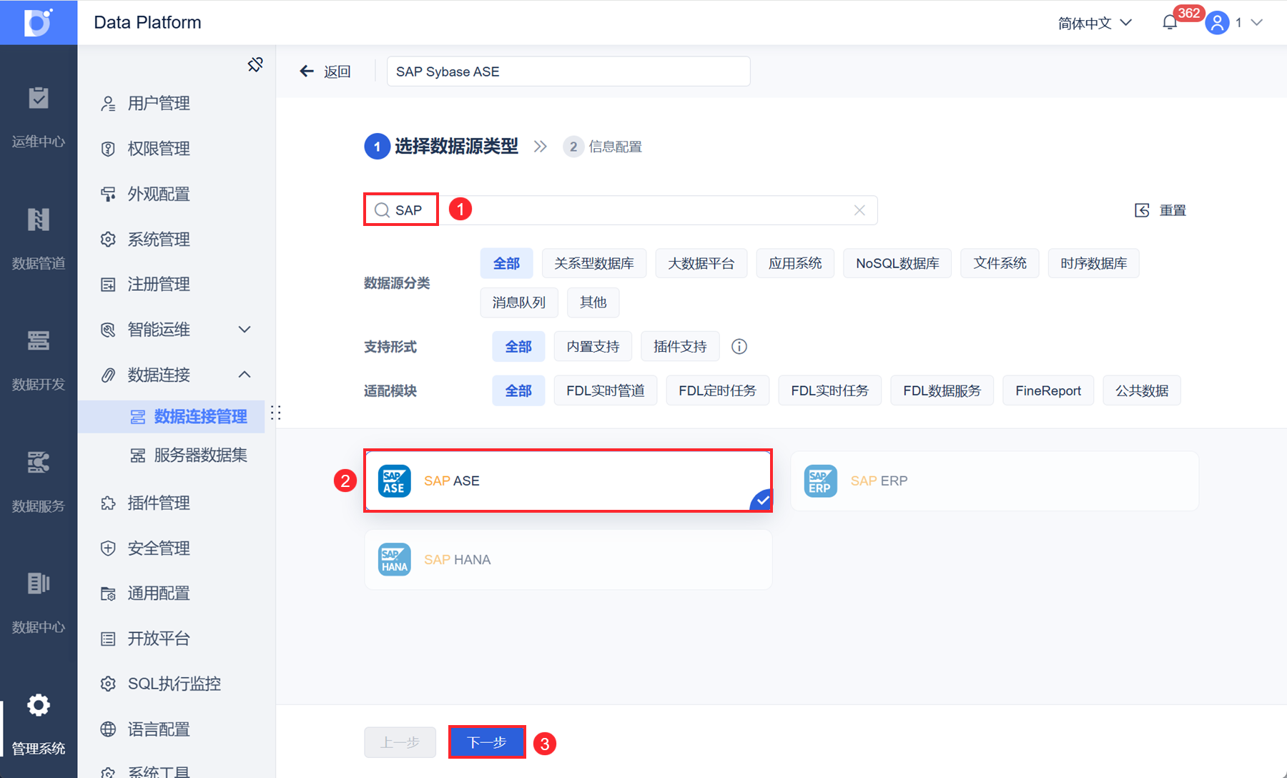Filter category by 应用系统
The height and width of the screenshot is (778, 1287).
tap(795, 264)
